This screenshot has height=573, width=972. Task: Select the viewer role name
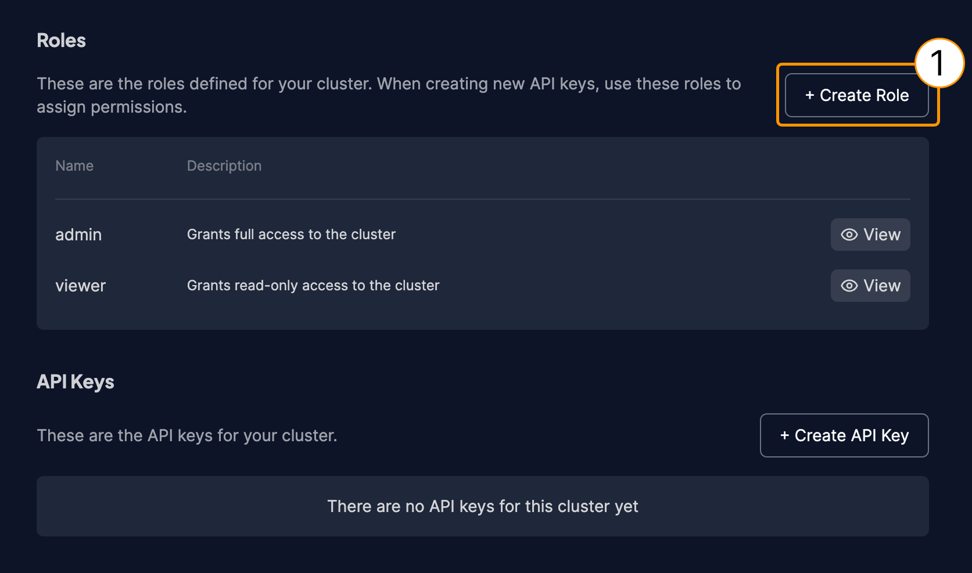click(x=81, y=286)
